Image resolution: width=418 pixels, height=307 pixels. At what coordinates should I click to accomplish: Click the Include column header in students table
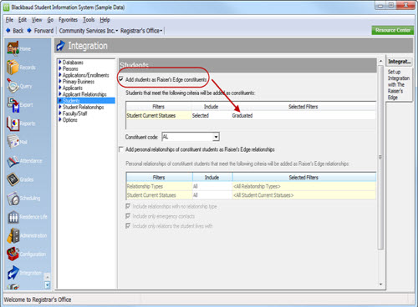click(211, 107)
